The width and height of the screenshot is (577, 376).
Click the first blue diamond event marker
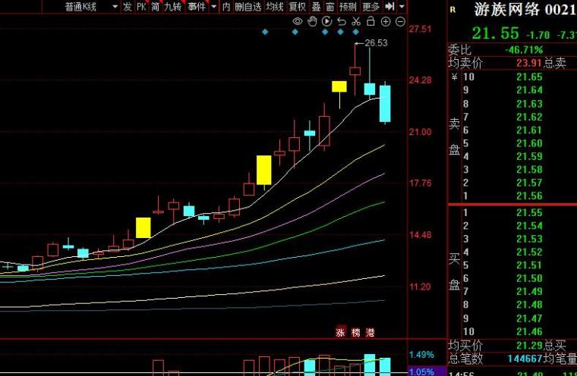pos(265,32)
